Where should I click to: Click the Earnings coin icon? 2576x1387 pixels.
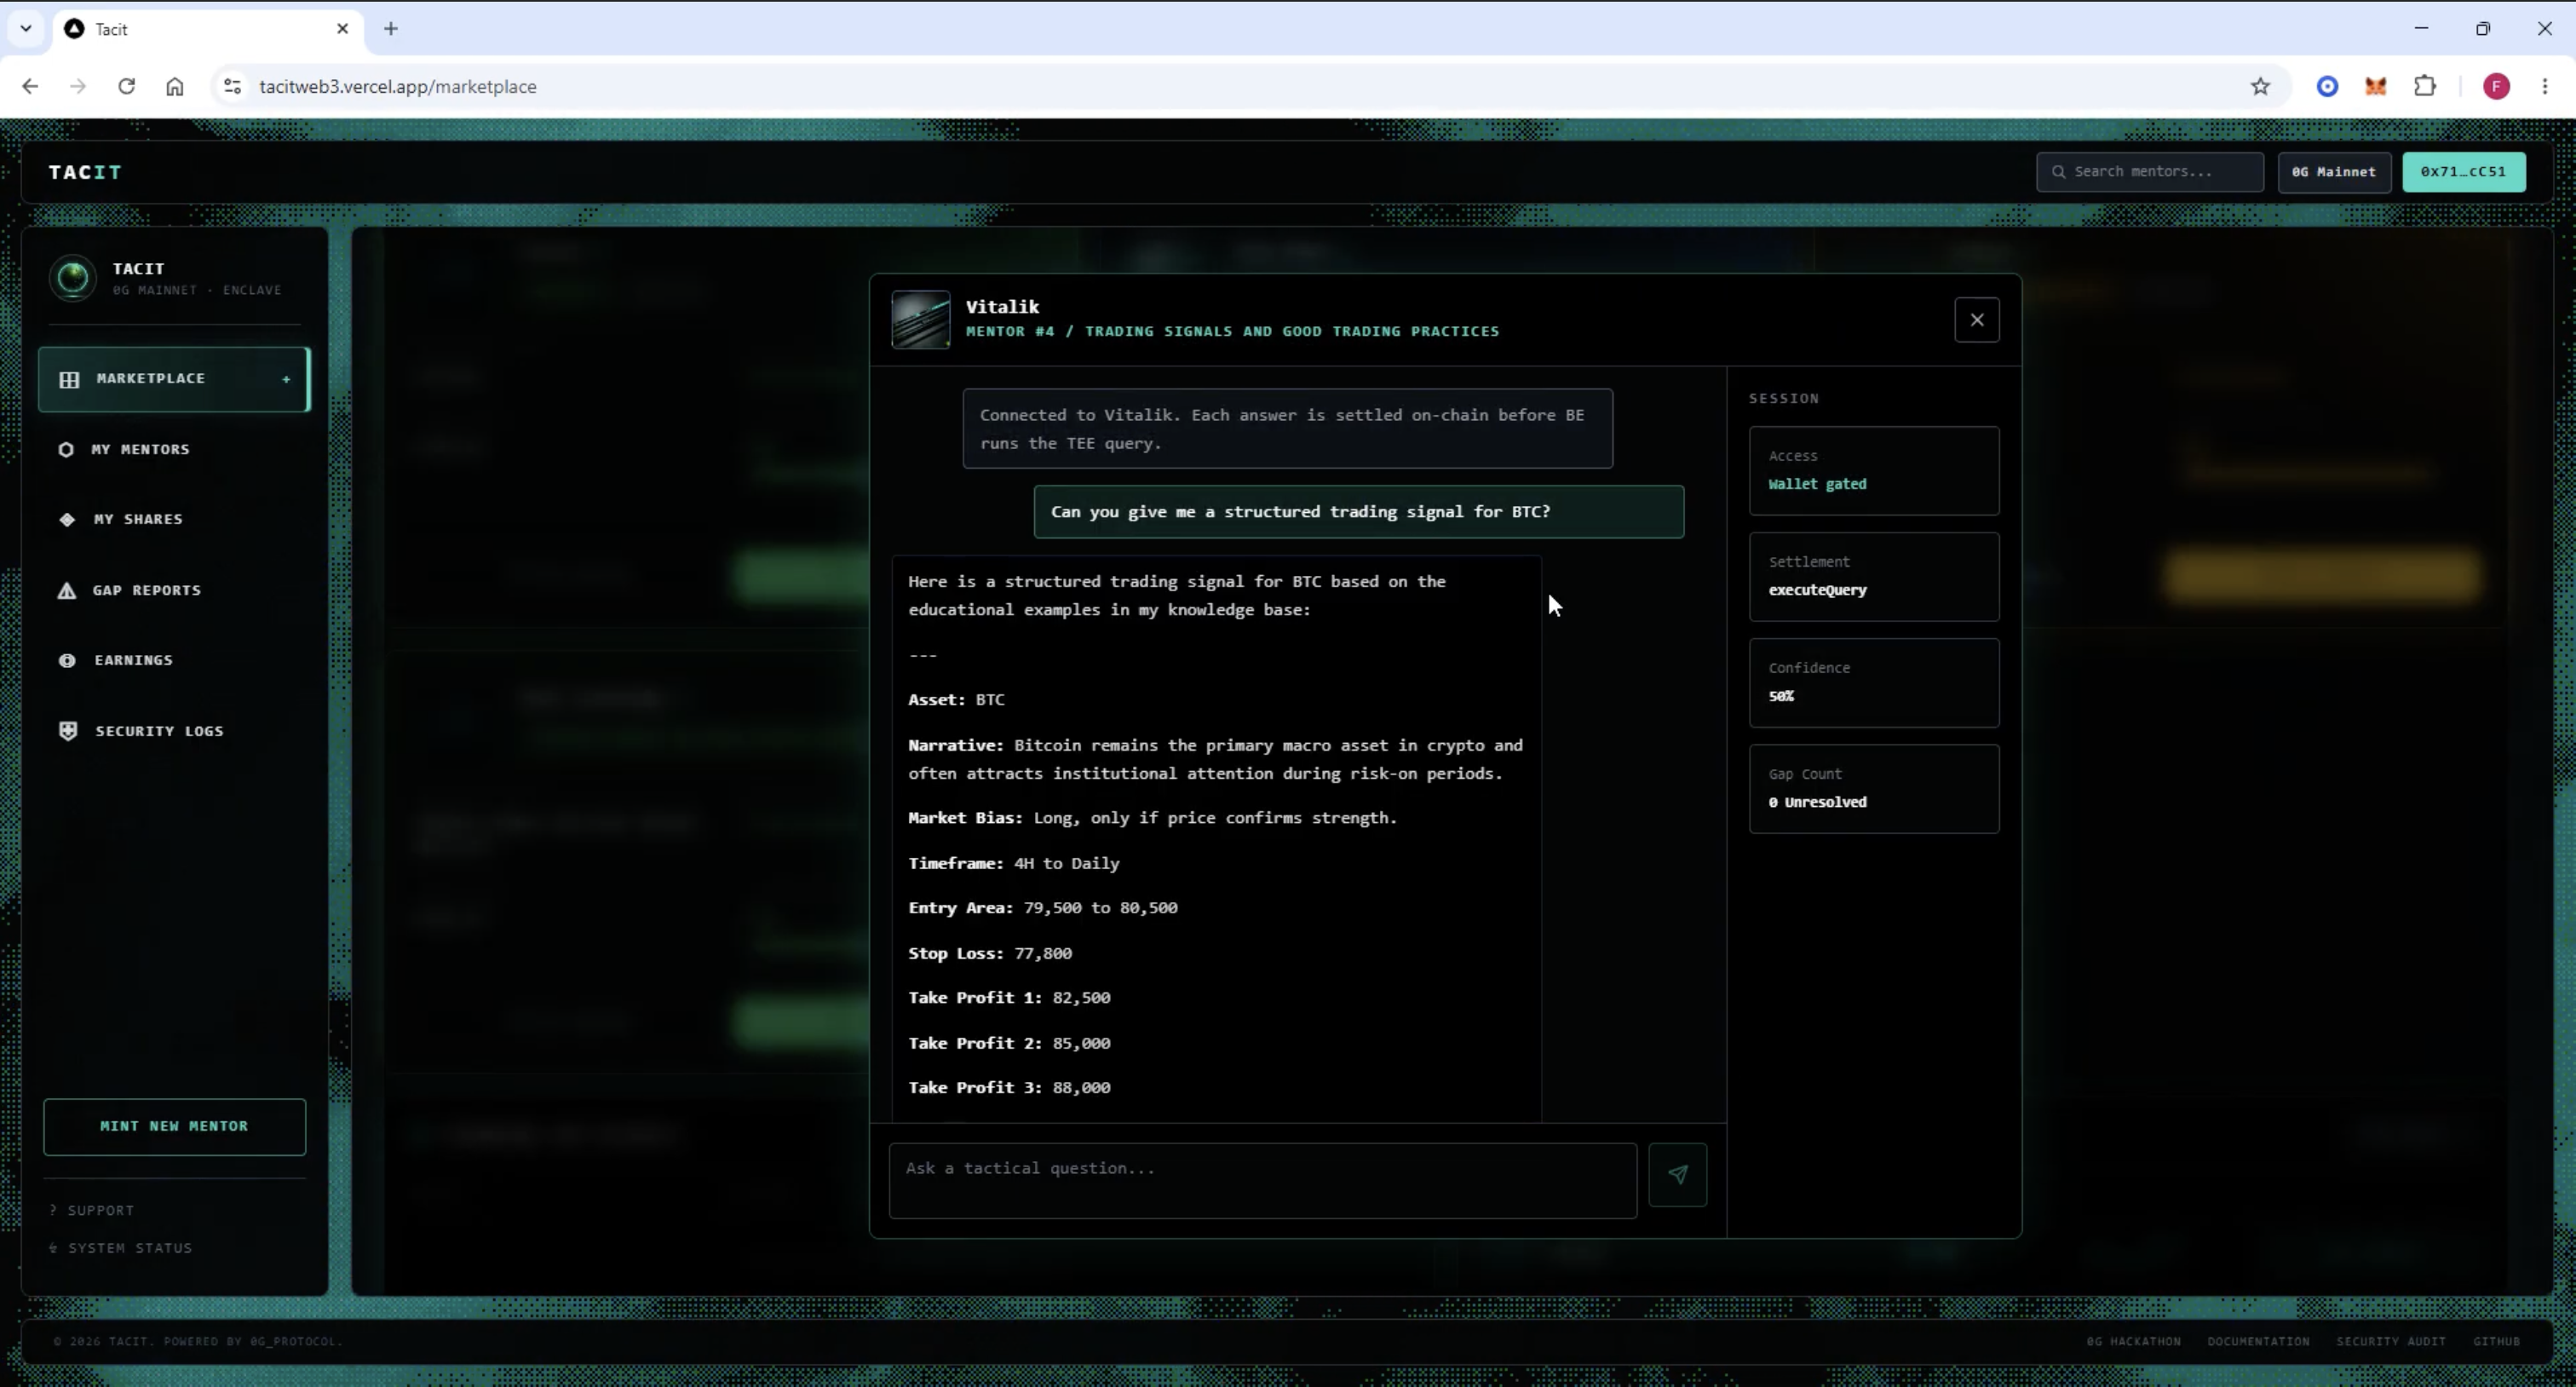(67, 661)
